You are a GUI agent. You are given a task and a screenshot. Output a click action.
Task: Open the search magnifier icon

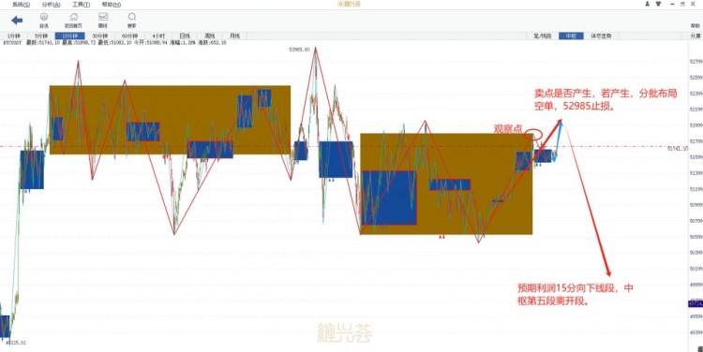[x=132, y=21]
